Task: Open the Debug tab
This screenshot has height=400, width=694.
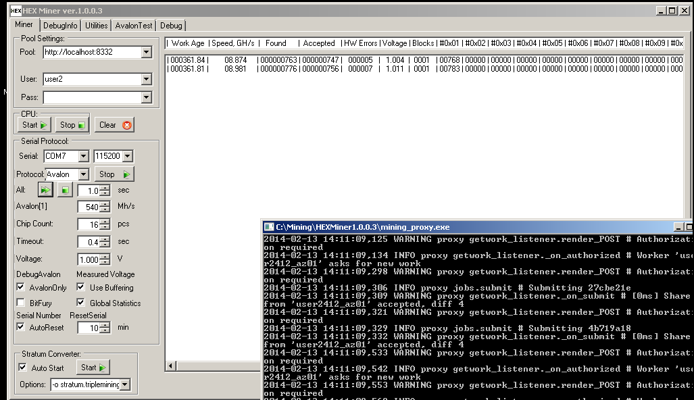Action: (171, 26)
